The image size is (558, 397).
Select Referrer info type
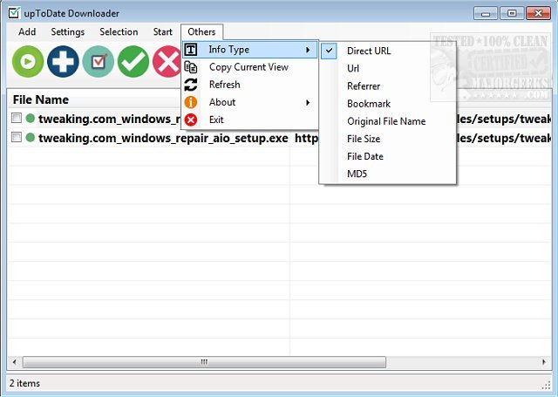coord(388,86)
